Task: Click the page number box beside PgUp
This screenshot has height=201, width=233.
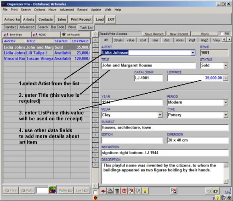Action: [x=42, y=190]
